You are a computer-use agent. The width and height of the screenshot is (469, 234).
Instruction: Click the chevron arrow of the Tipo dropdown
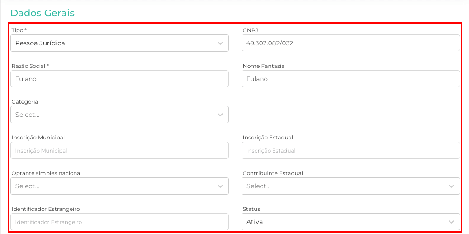[x=220, y=43]
